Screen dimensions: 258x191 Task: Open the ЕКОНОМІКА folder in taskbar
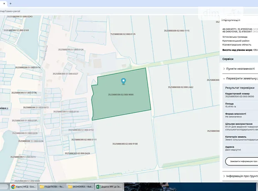coord(81,187)
